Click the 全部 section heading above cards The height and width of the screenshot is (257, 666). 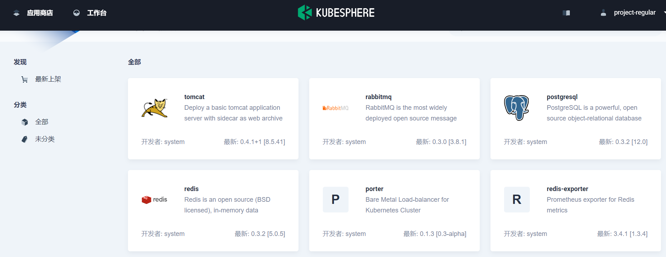[134, 62]
